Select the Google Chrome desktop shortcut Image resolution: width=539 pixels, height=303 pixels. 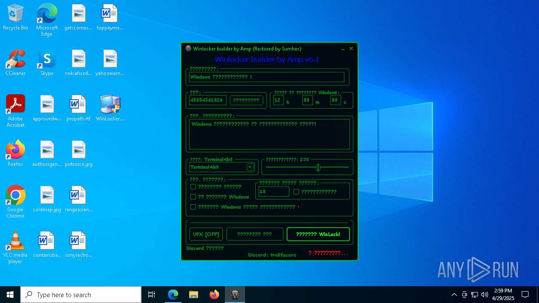(16, 202)
